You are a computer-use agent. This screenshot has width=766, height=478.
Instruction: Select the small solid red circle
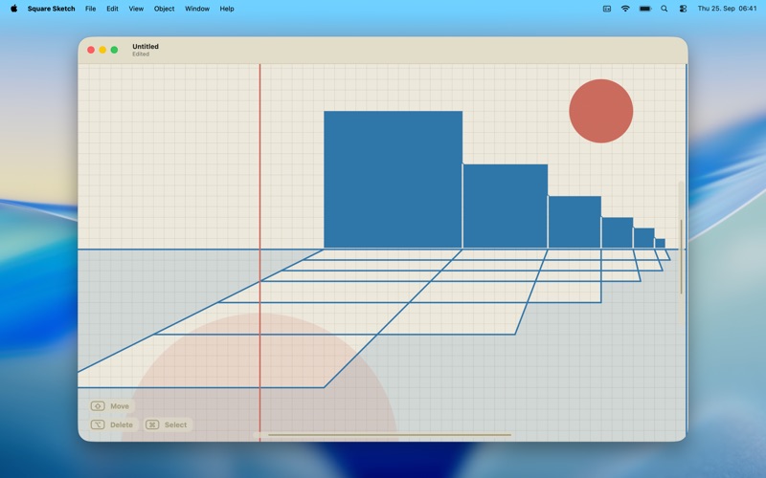coord(601,111)
